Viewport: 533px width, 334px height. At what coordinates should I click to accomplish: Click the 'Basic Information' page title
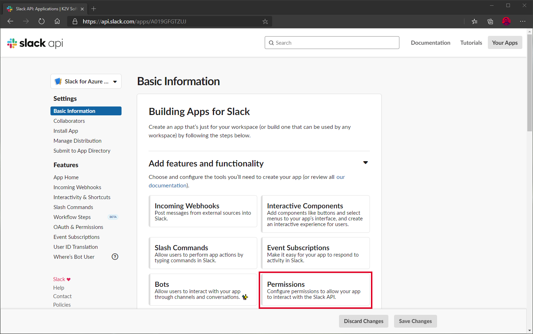click(x=178, y=81)
